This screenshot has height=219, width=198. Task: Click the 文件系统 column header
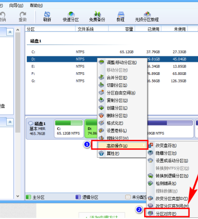[x=92, y=29]
